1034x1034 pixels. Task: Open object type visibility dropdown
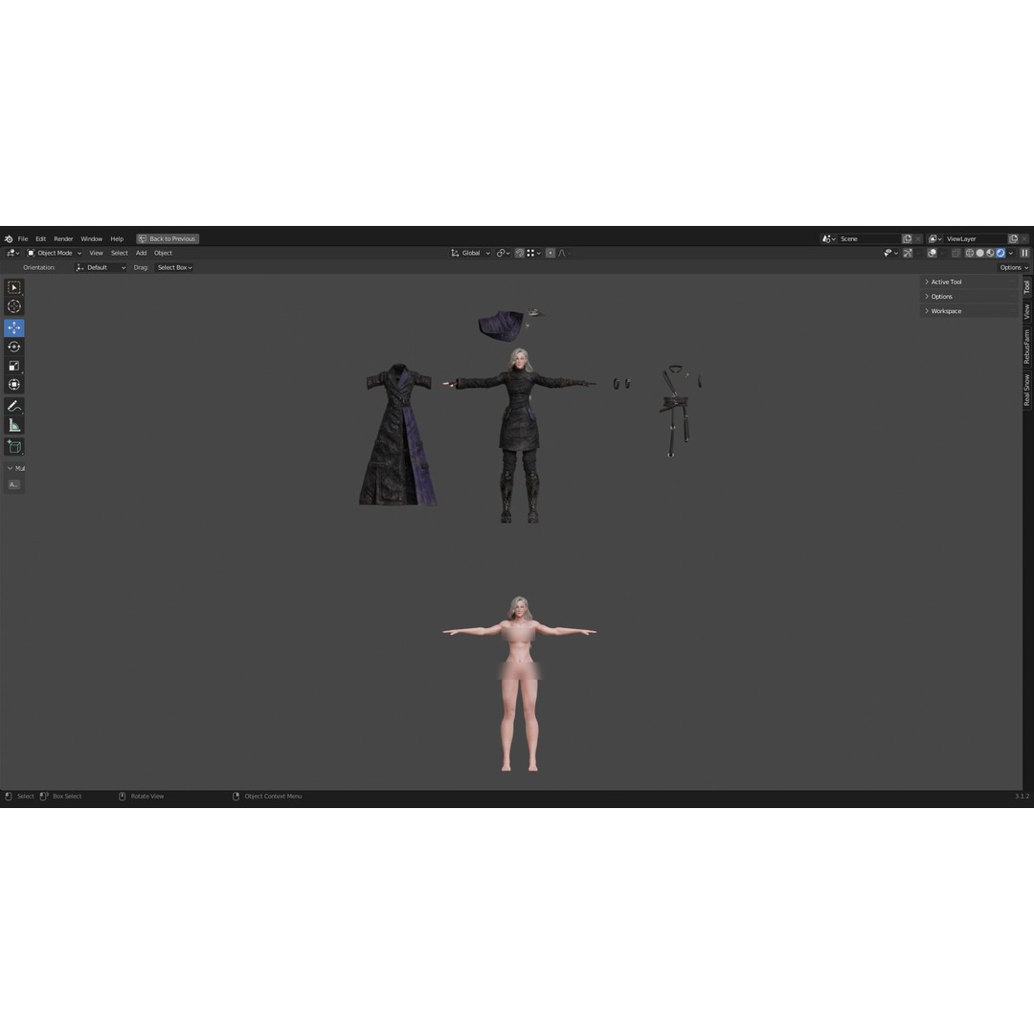[x=891, y=253]
